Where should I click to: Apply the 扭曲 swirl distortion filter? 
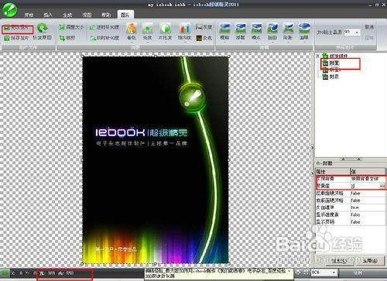[x=272, y=32]
